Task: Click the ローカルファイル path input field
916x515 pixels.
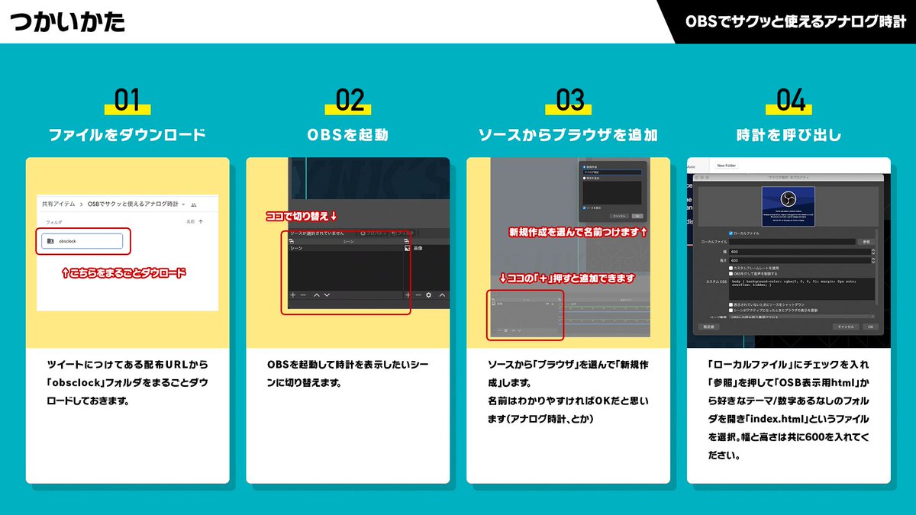Action: click(792, 242)
